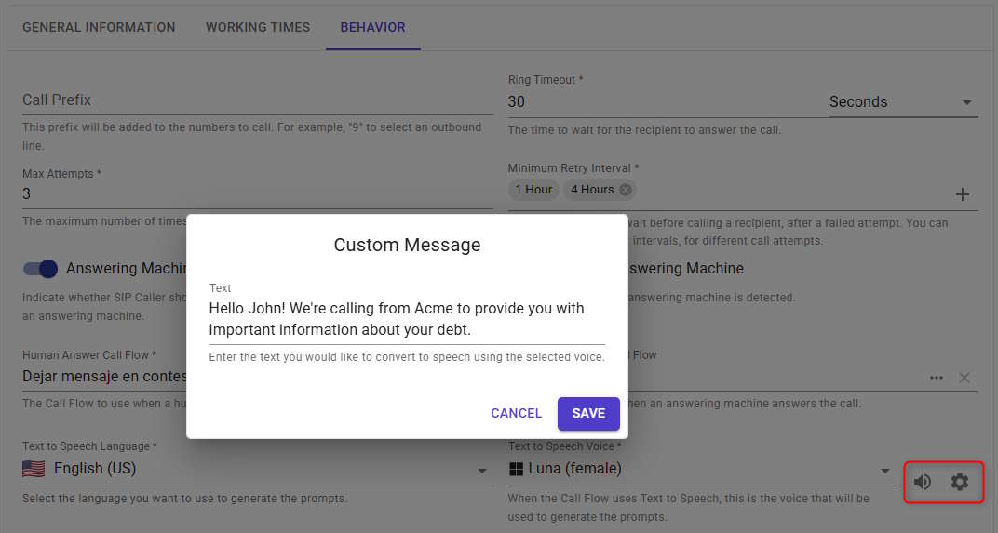Click the US flag language icon
The height and width of the screenshot is (533, 998).
click(34, 469)
